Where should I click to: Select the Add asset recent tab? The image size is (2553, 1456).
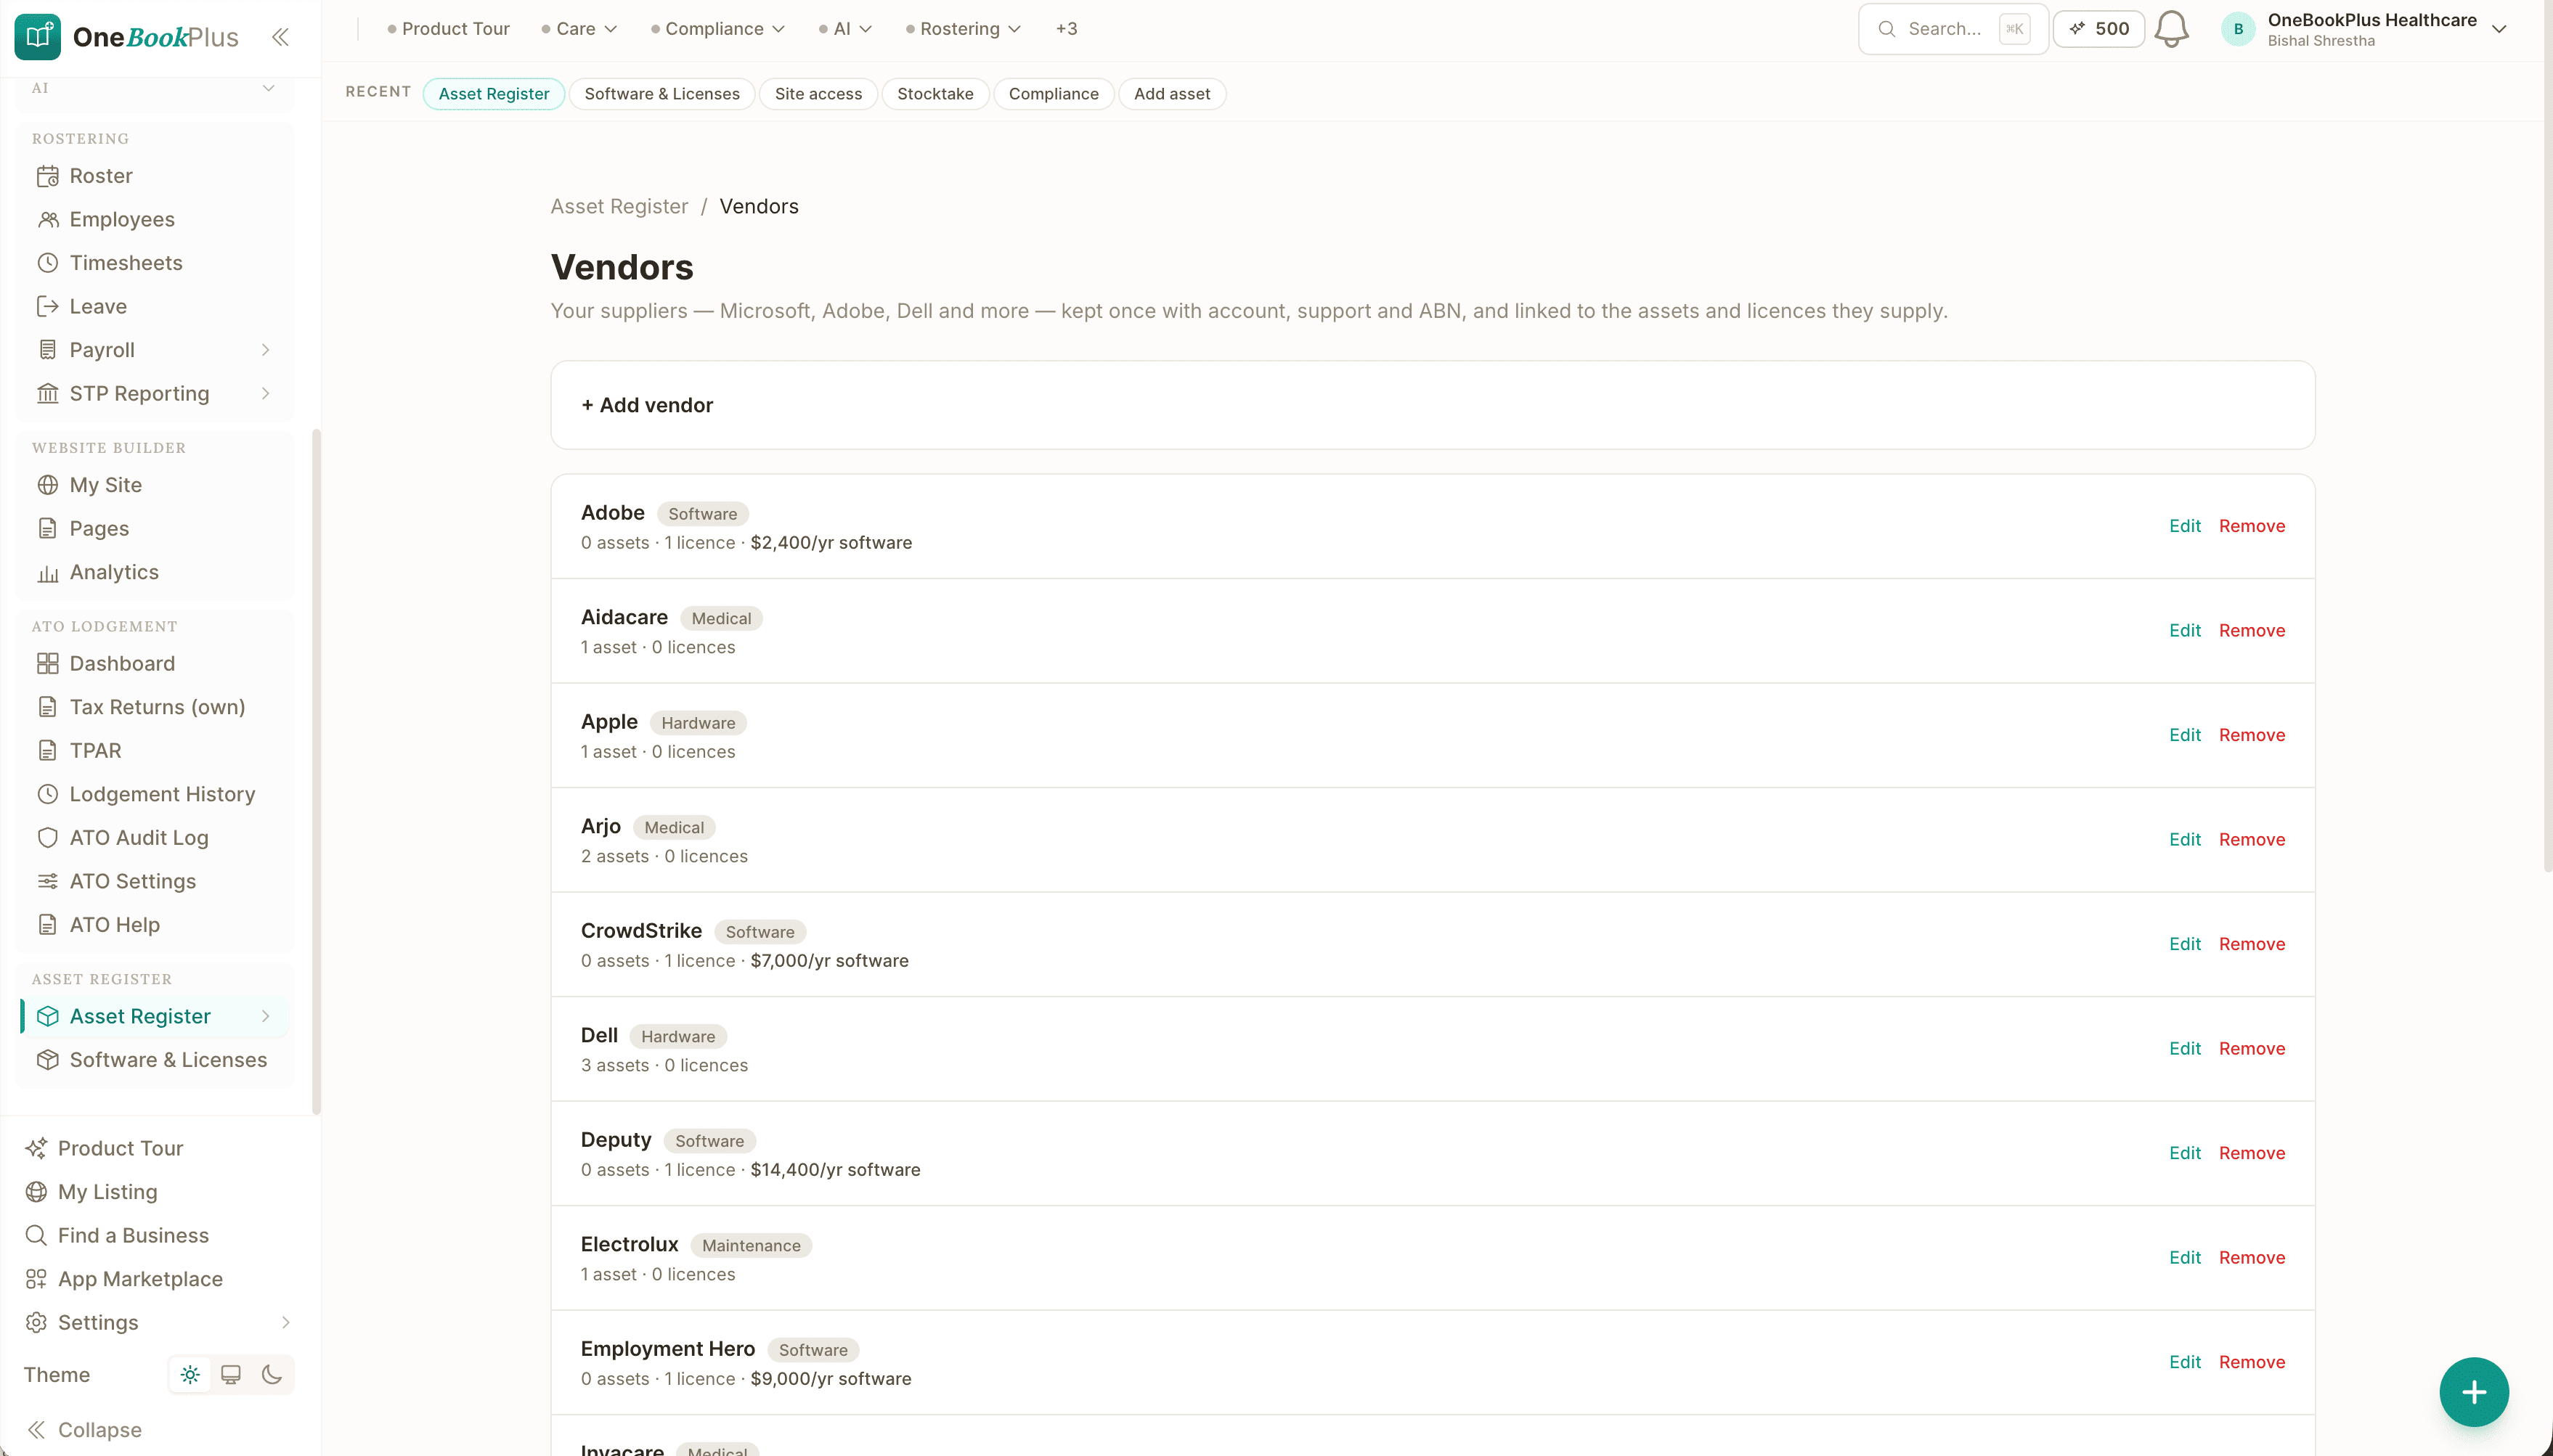[1171, 94]
